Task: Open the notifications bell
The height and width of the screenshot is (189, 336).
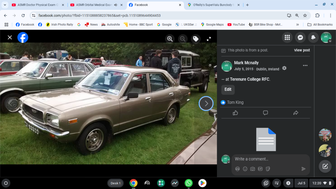Action: tap(313, 38)
